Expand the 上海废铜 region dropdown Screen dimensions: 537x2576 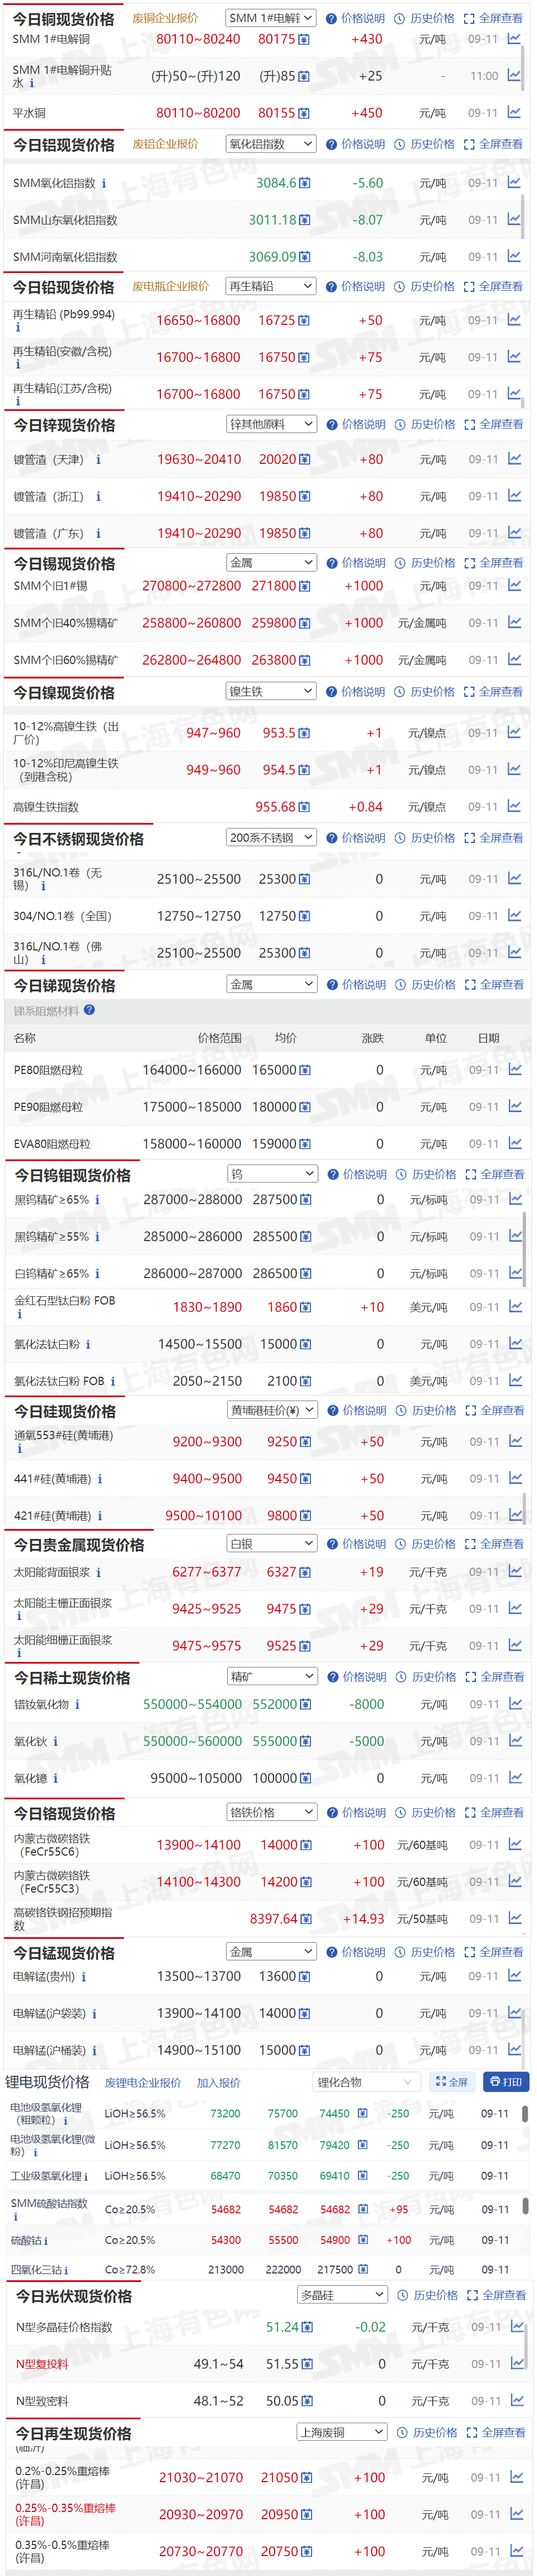click(342, 2432)
